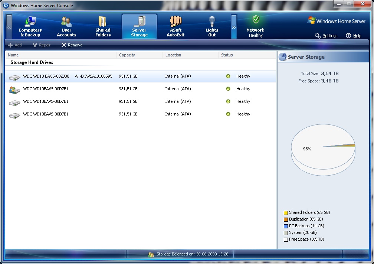Click the System gray legend swatch
The width and height of the screenshot is (374, 264).
(x=286, y=233)
